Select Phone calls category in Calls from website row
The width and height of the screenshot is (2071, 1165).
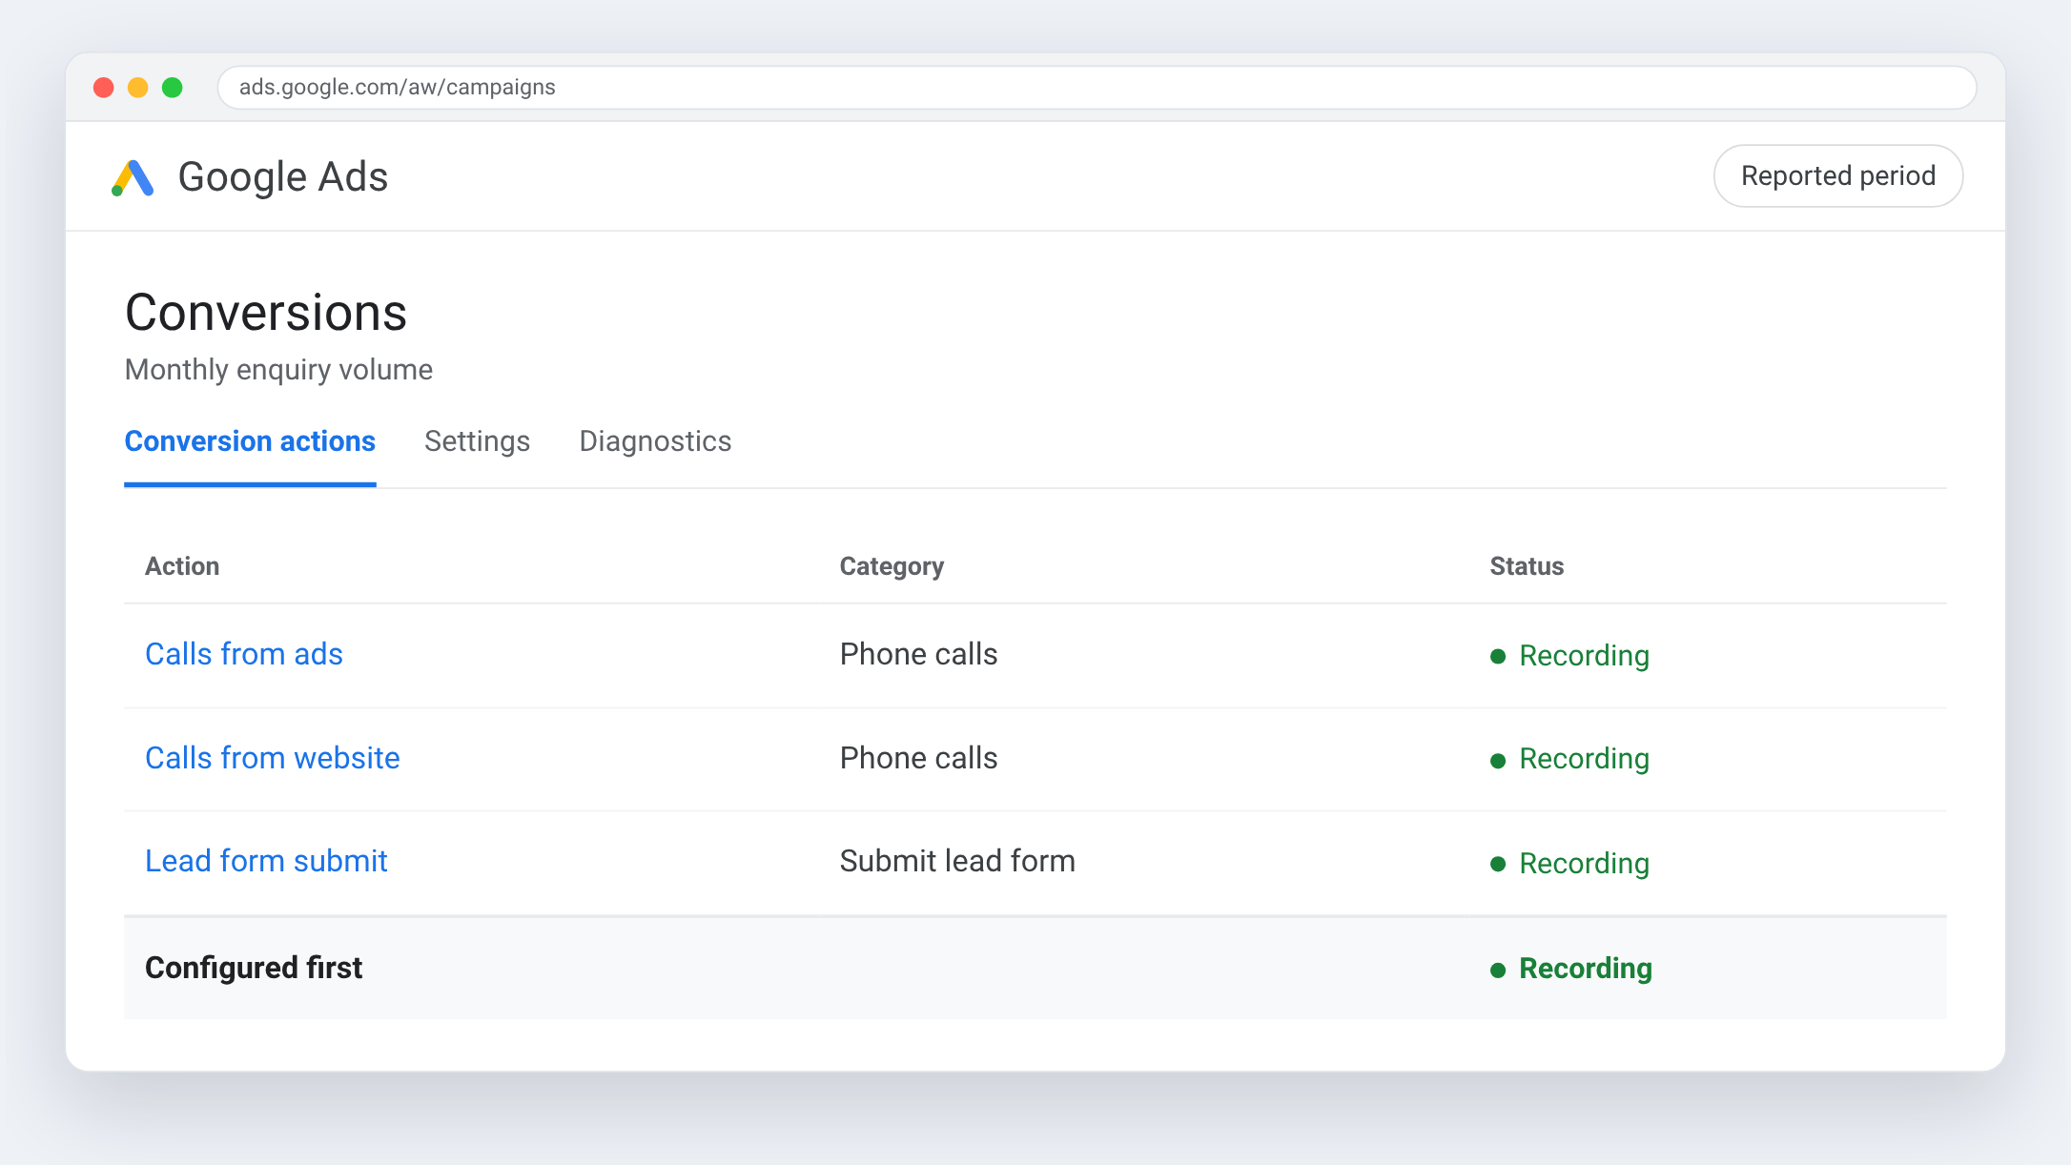click(x=918, y=758)
